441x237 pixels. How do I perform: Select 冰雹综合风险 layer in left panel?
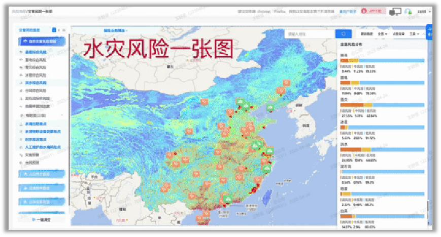point(36,75)
